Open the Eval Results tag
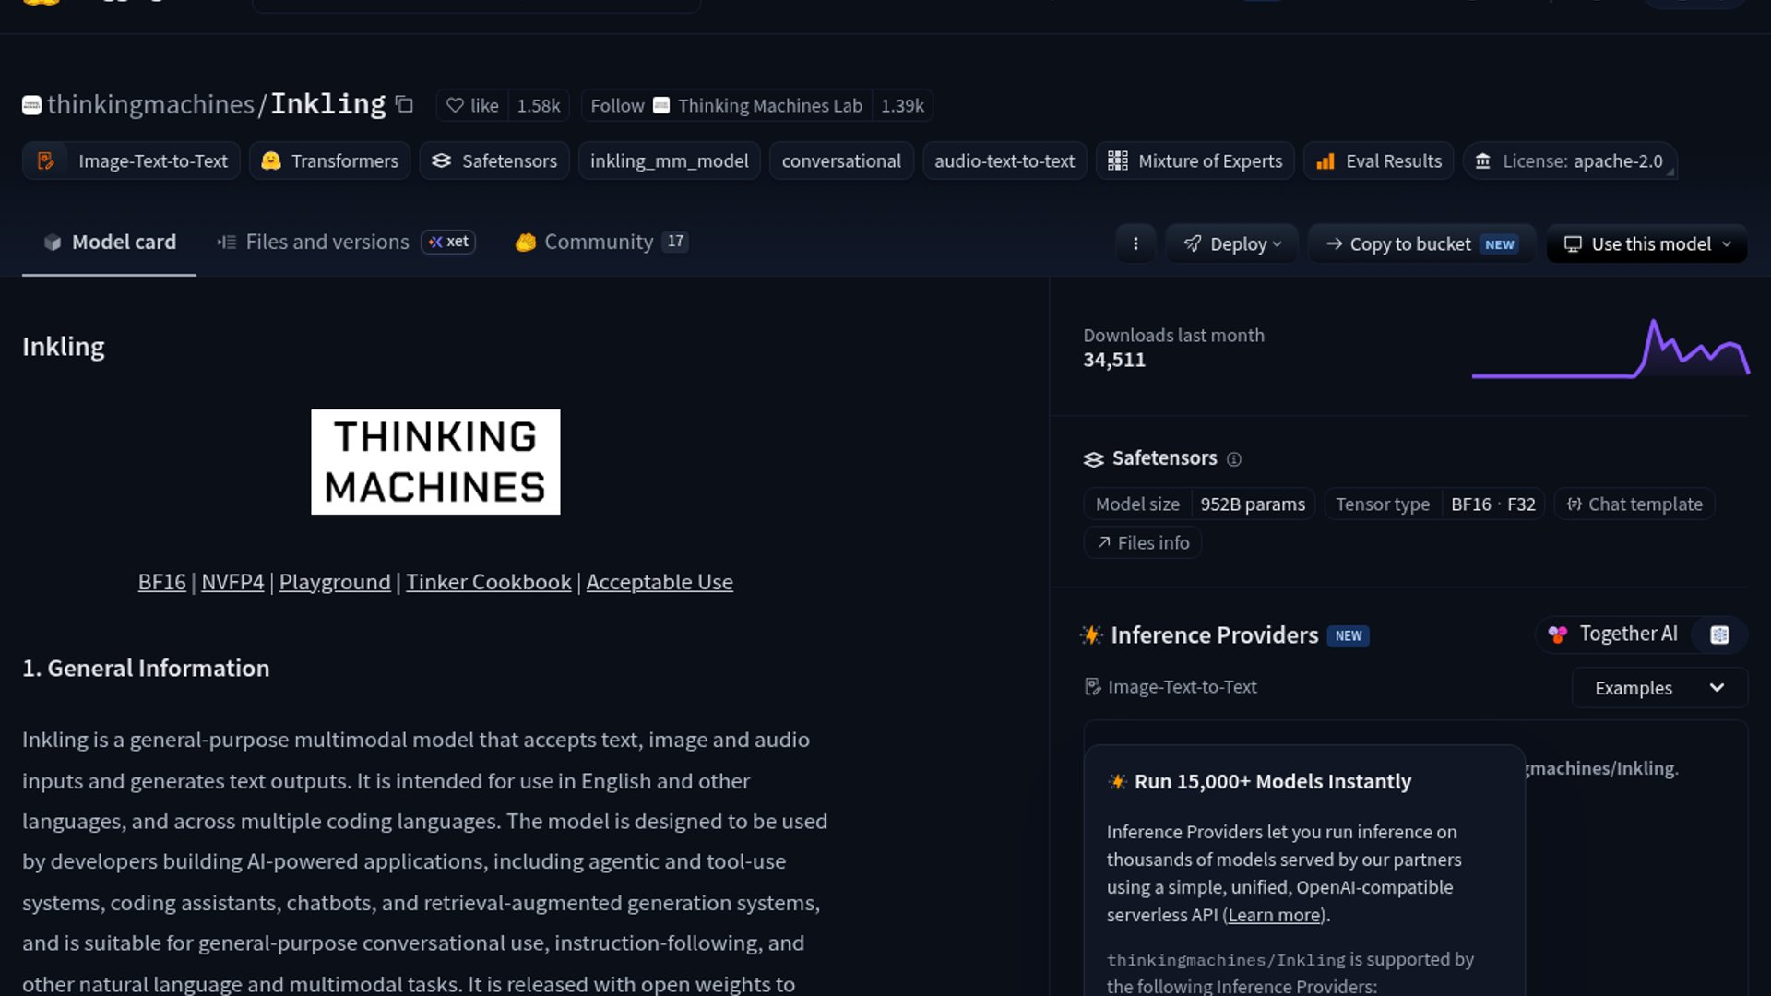 click(1378, 160)
